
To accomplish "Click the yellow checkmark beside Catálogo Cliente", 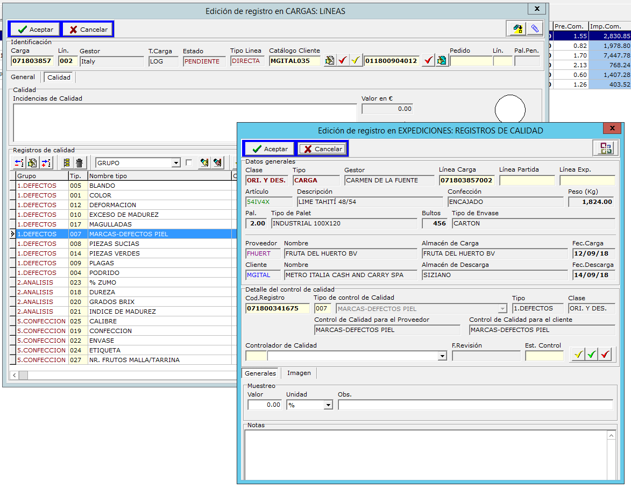I will point(356,61).
